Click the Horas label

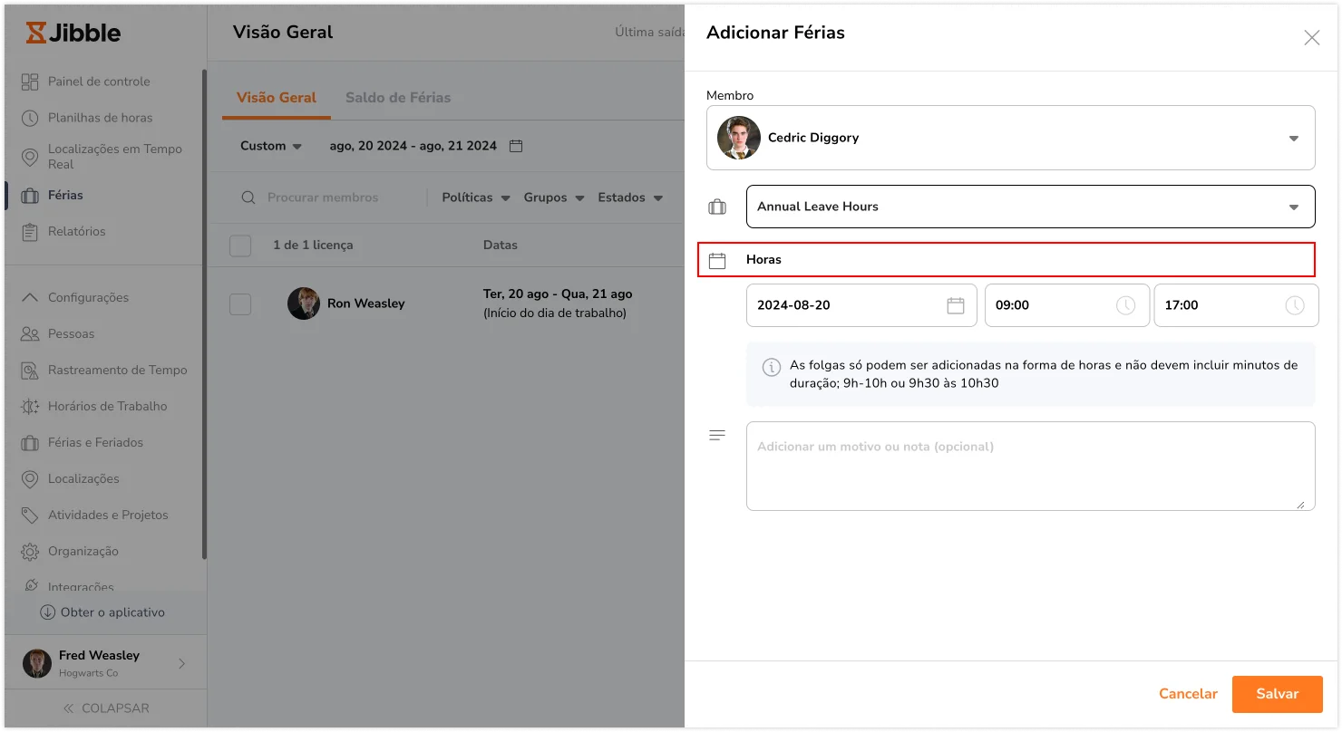[763, 259]
